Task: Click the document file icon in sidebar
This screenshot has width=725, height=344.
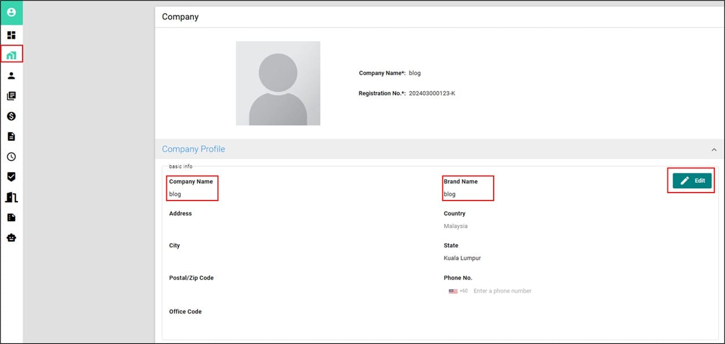Action: pyautogui.click(x=11, y=137)
